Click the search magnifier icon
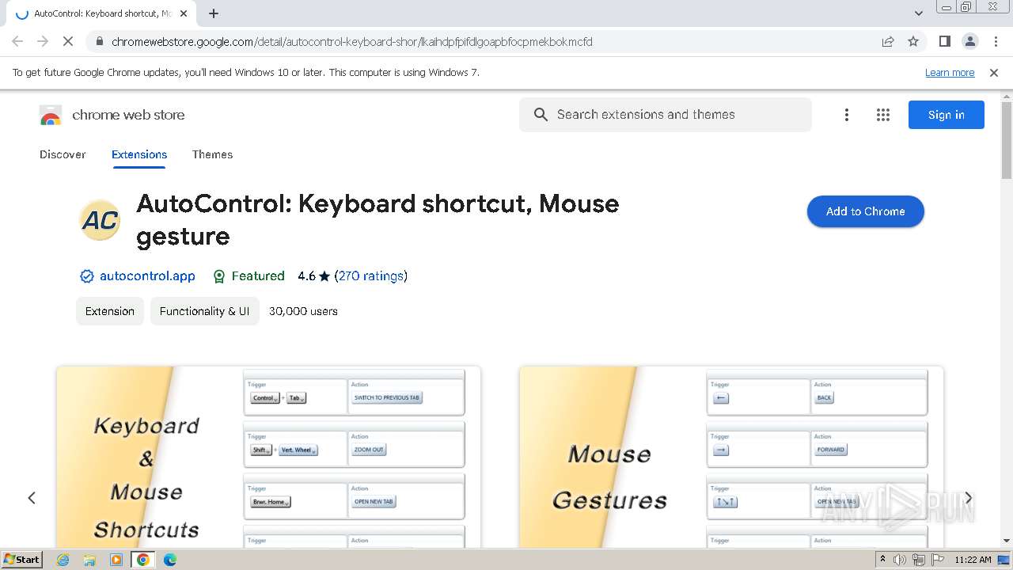This screenshot has height=570, width=1013. pyautogui.click(x=541, y=115)
